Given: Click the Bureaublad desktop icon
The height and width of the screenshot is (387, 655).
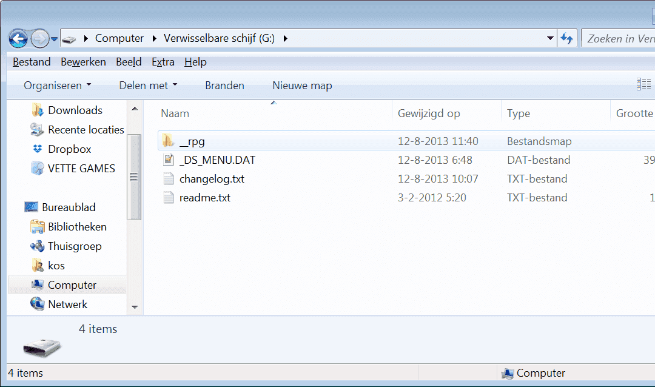Looking at the screenshot, I should (32, 207).
